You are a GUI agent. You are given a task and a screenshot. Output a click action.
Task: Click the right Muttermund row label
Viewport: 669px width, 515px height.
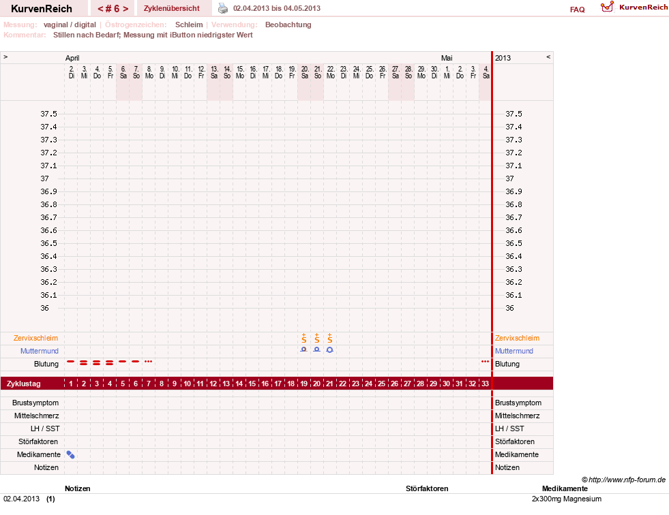tap(514, 351)
